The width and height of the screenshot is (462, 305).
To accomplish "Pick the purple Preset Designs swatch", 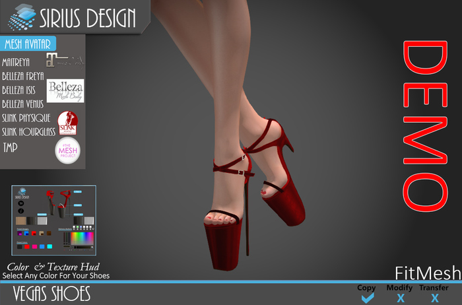I will click(x=19, y=234).
